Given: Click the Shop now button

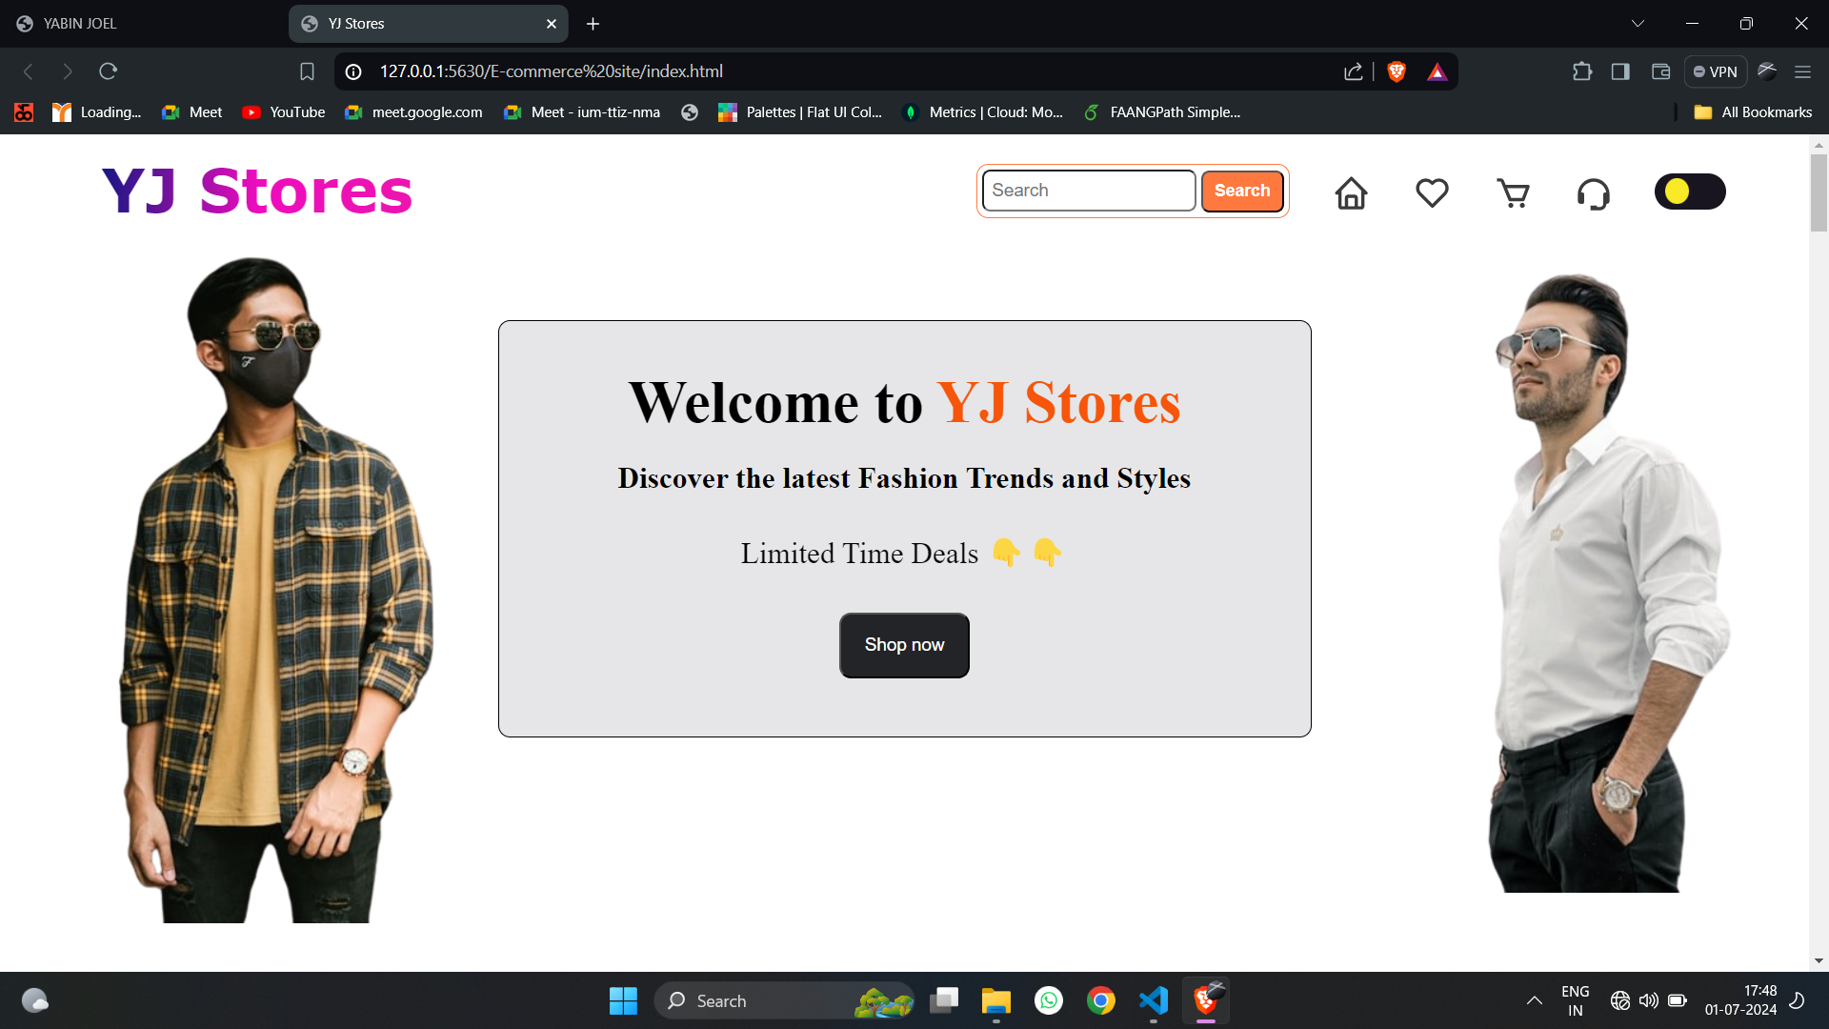Looking at the screenshot, I should pyautogui.click(x=904, y=645).
